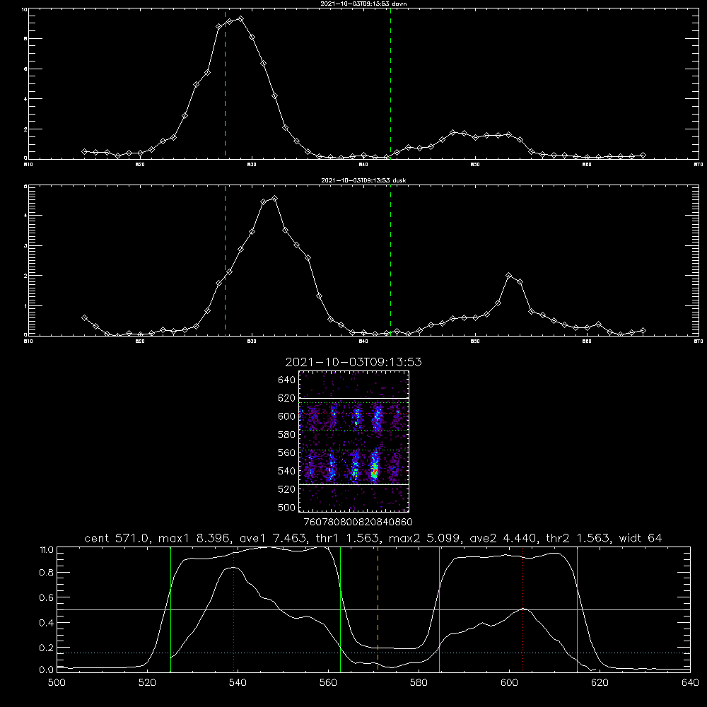Click y-axis label 620 beside the spectral image
The width and height of the screenshot is (707, 707).
[287, 398]
